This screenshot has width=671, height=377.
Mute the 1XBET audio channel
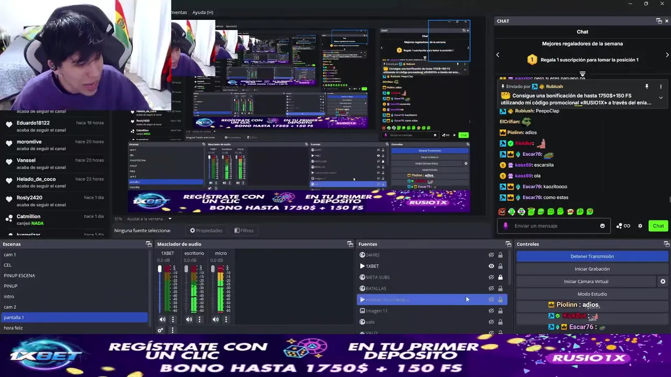point(163,319)
